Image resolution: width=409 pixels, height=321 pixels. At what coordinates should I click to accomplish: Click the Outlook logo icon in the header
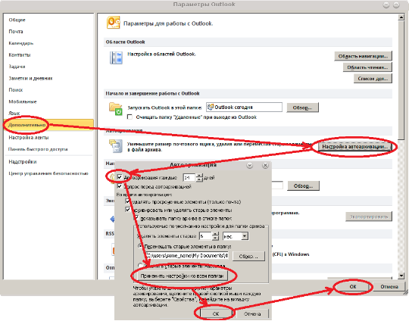[113, 23]
